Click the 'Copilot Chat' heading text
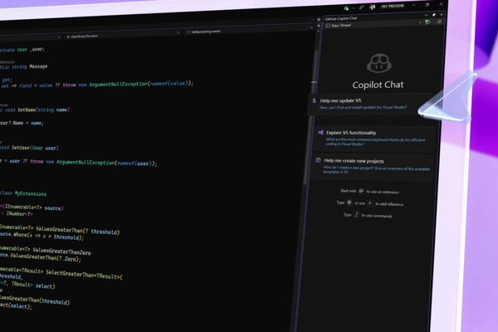The height and width of the screenshot is (332, 498). (378, 85)
